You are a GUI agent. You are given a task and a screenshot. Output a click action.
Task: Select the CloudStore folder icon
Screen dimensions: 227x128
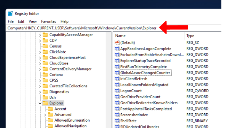tap(45, 63)
